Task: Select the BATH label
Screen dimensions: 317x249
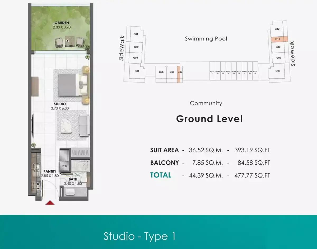Action: [73, 179]
